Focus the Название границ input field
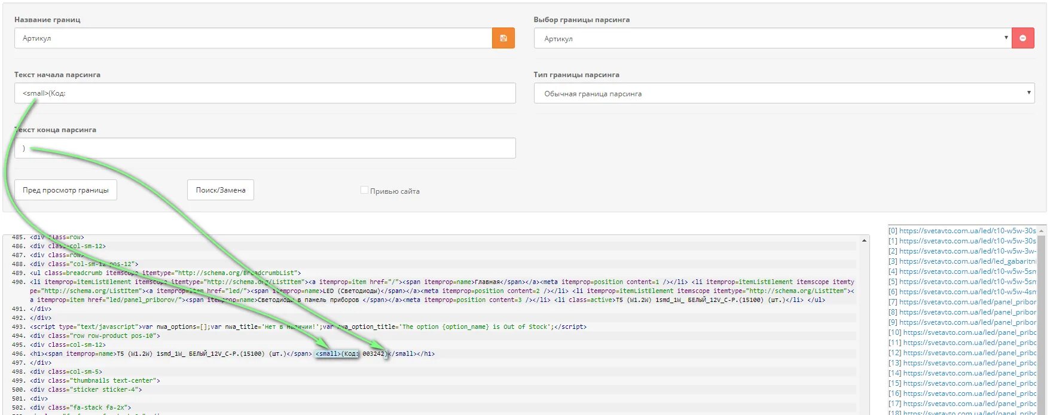Viewport: 1050px width, 415px height. coord(253,38)
